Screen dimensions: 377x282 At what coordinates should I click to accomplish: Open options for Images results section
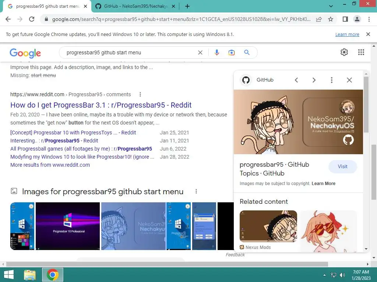pos(196,191)
